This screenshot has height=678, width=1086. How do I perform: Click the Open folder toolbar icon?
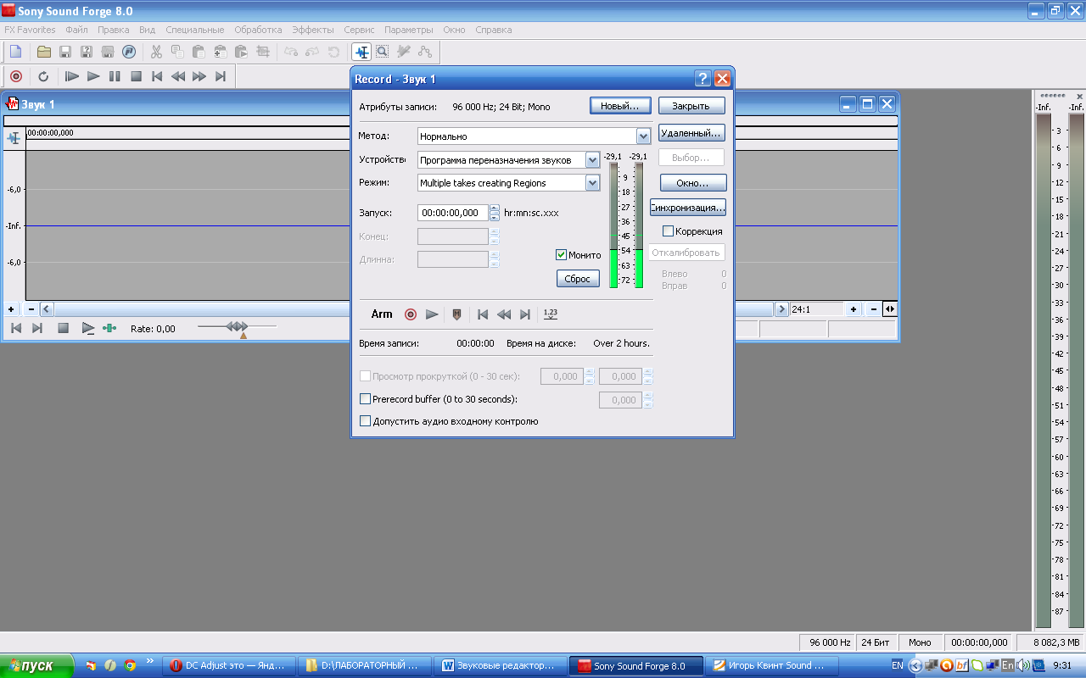point(44,52)
